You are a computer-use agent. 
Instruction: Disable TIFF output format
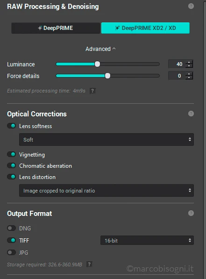(11, 240)
